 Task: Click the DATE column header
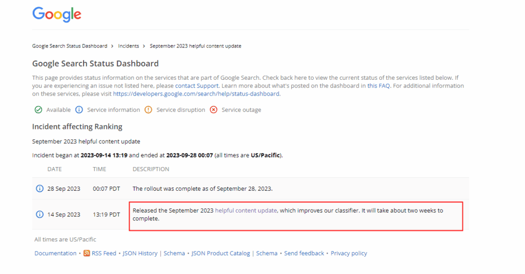tap(54, 169)
